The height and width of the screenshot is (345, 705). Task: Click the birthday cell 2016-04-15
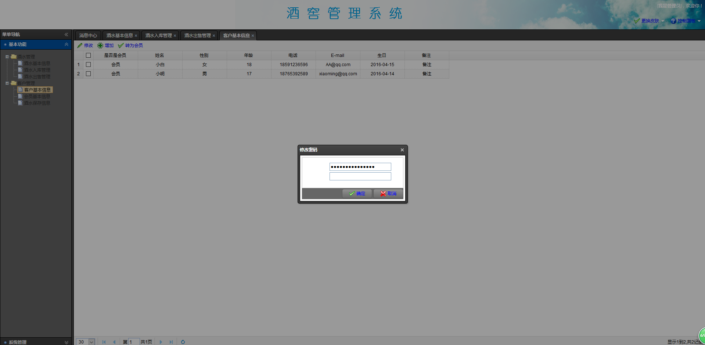pyautogui.click(x=382, y=65)
